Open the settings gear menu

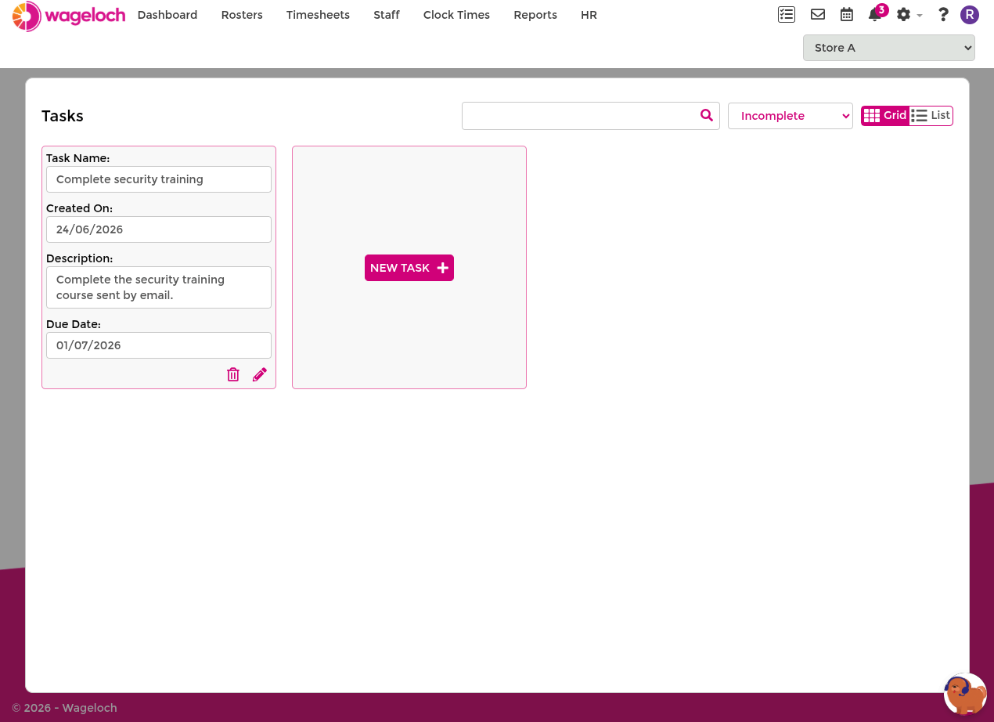coord(909,14)
